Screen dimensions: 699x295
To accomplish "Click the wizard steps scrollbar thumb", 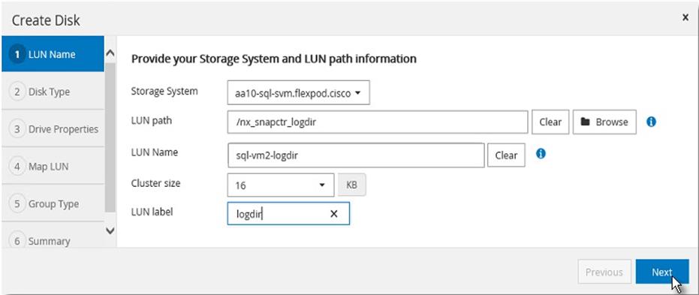I will pos(110,137).
